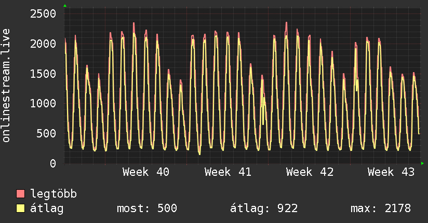Click the "átlag: 922" average statistic
The height and width of the screenshot is (223, 428).
pyautogui.click(x=264, y=209)
